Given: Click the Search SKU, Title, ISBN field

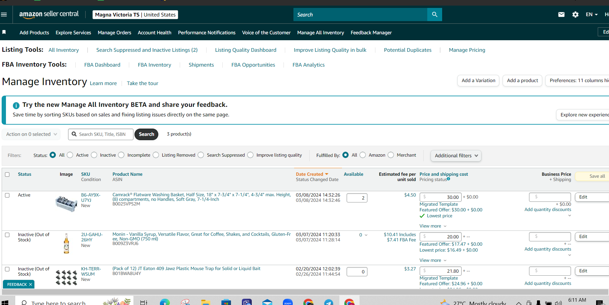Looking at the screenshot, I should point(101,134).
